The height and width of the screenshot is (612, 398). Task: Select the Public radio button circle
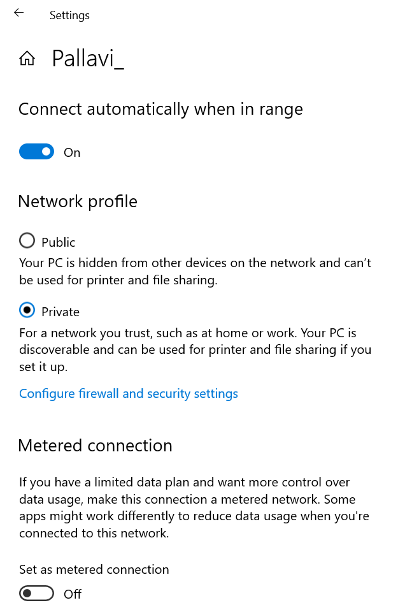(x=27, y=241)
